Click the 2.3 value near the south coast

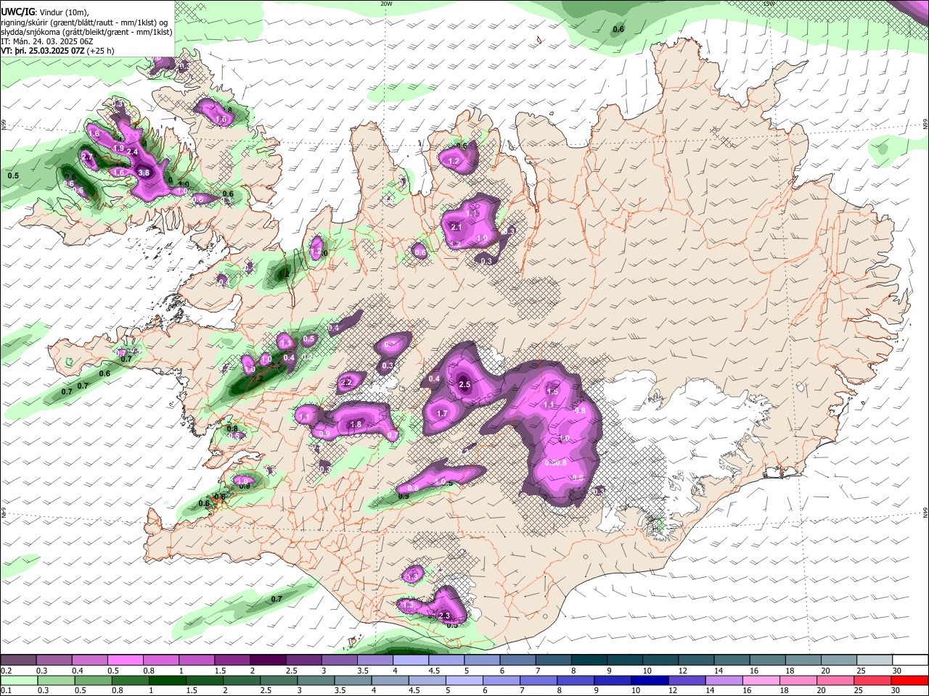(445, 616)
